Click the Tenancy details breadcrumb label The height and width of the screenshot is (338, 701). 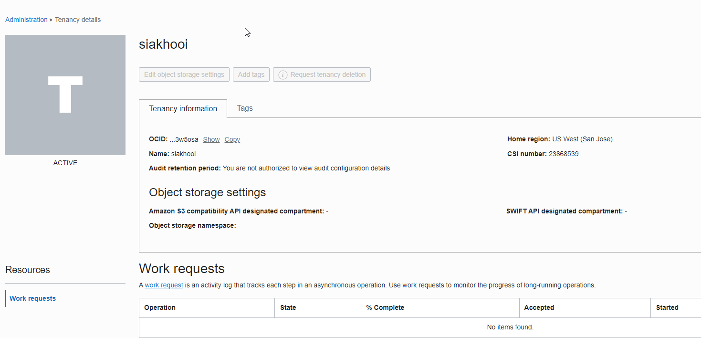pos(77,19)
